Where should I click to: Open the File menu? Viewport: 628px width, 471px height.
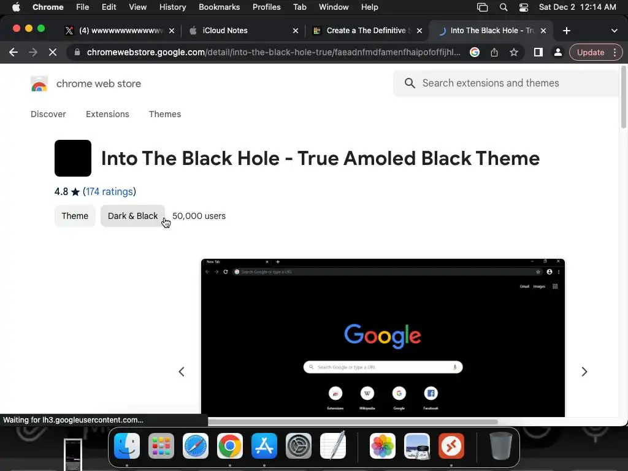click(83, 7)
